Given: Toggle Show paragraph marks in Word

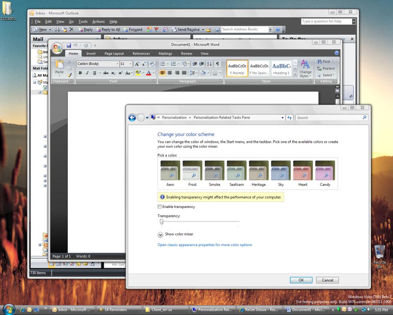Looking at the screenshot, I should (218, 64).
